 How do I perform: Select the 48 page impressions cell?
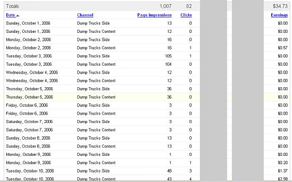coord(169,171)
